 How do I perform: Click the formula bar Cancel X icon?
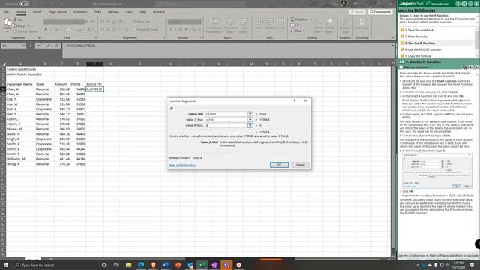[x=38, y=46]
